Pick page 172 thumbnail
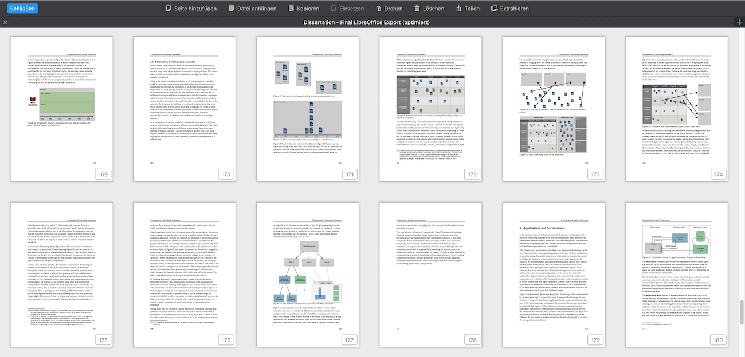745x357 pixels. tap(431, 109)
